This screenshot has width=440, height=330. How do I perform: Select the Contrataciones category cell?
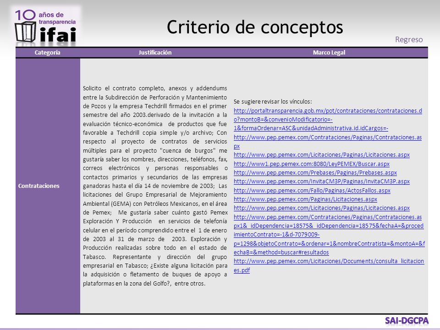tap(48, 186)
